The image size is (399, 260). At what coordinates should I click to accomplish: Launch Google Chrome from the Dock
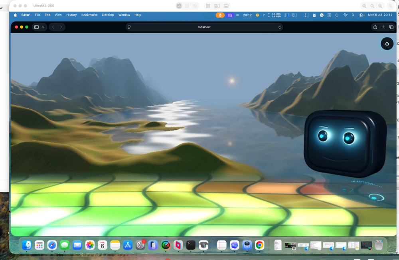click(259, 245)
